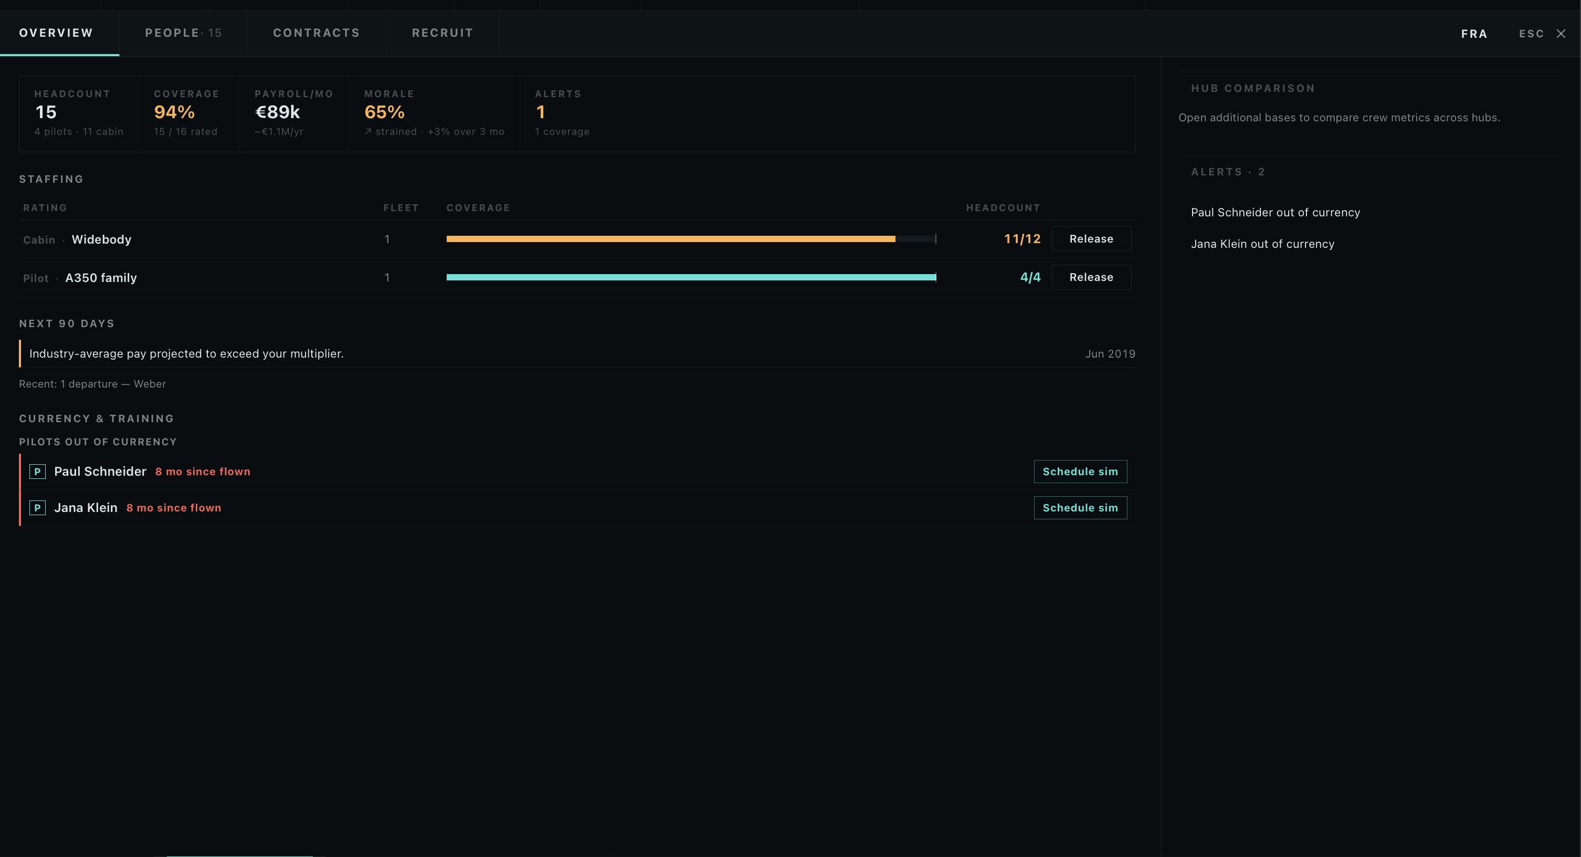1581x857 pixels.
Task: Click the FRA hub indicator
Action: (x=1474, y=34)
